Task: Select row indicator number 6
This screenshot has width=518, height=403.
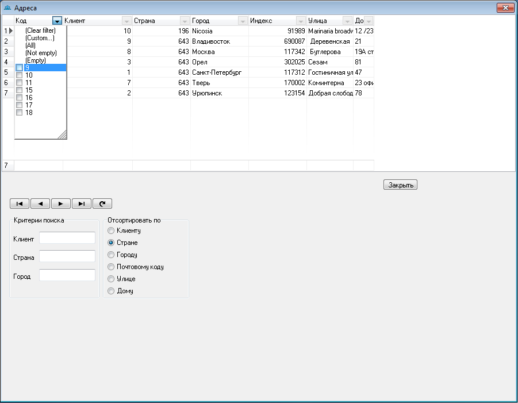Action: click(x=8, y=83)
